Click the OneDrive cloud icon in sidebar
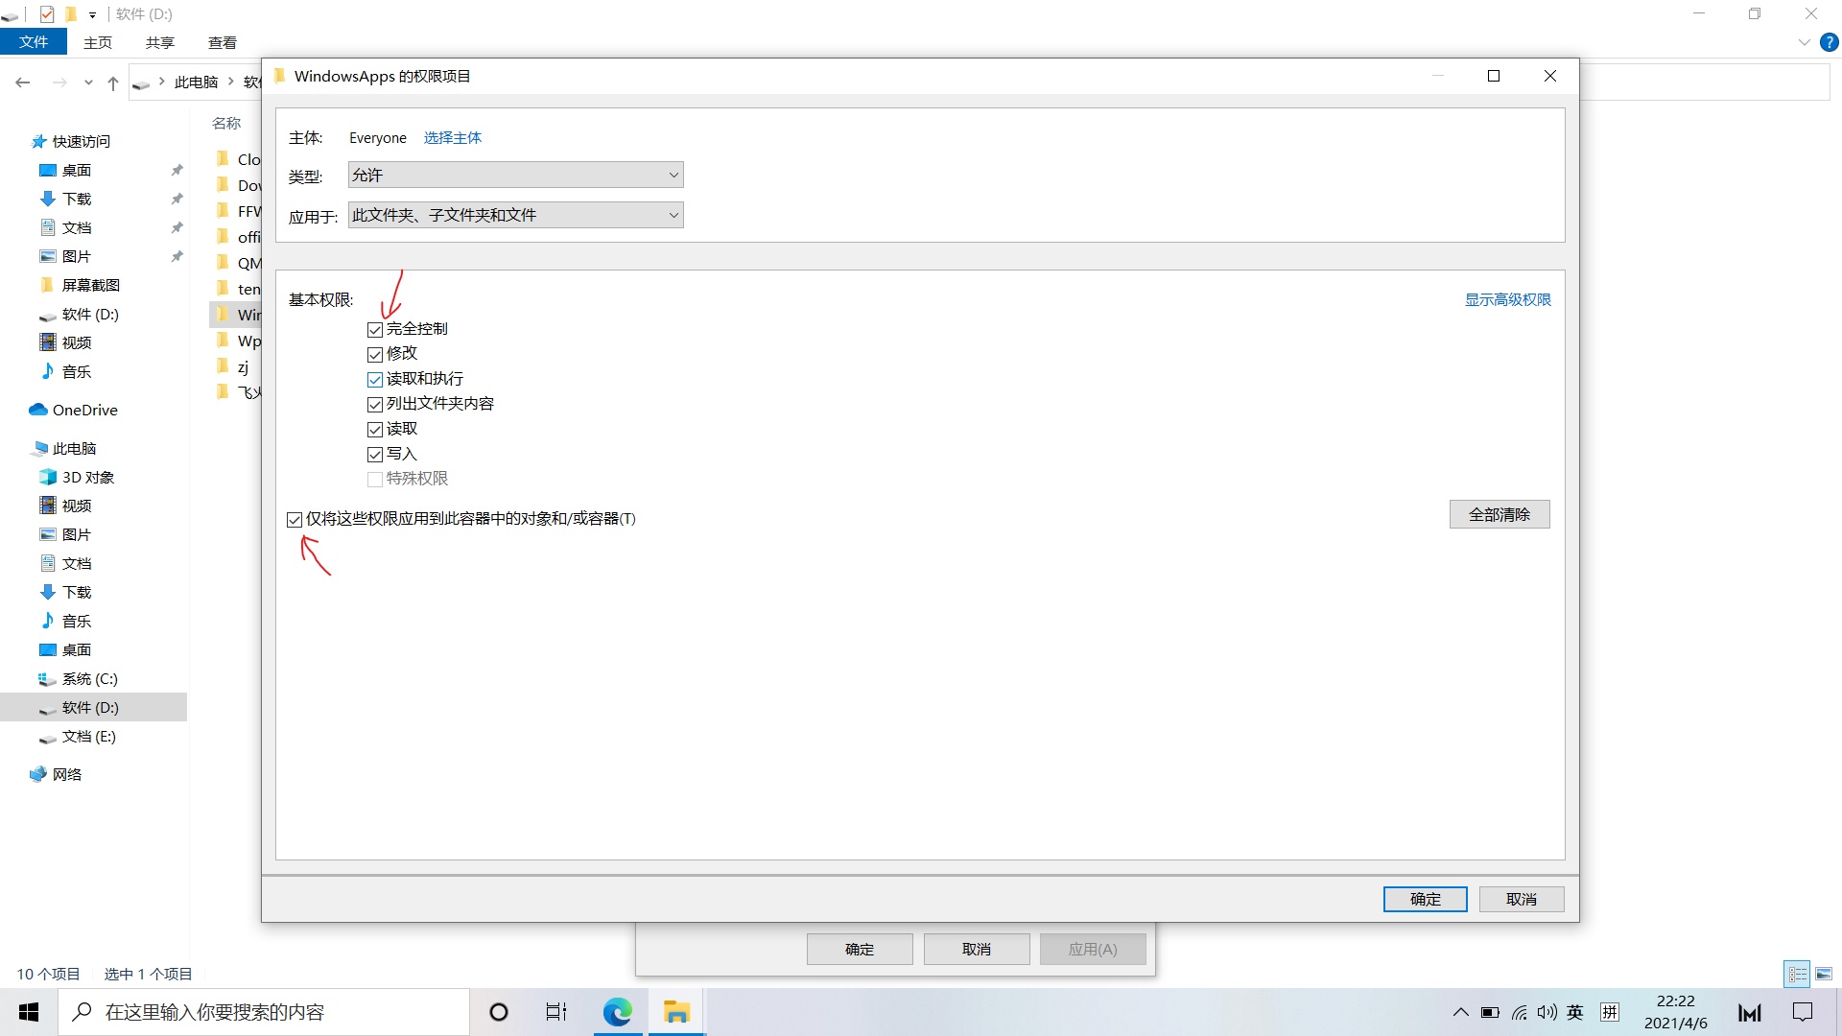The image size is (1842, 1036). pyautogui.click(x=38, y=410)
